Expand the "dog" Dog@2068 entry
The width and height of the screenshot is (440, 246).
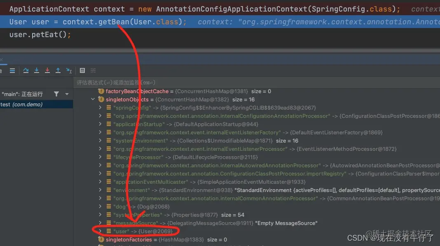click(100, 206)
